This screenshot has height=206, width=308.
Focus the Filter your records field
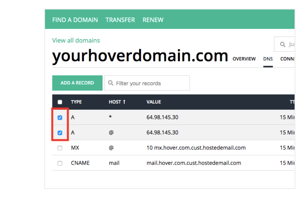pyautogui.click(x=147, y=83)
